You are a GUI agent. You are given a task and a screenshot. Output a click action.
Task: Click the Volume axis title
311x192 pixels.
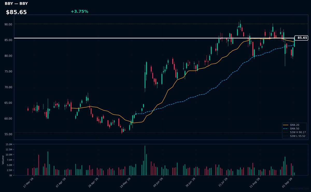(3, 160)
